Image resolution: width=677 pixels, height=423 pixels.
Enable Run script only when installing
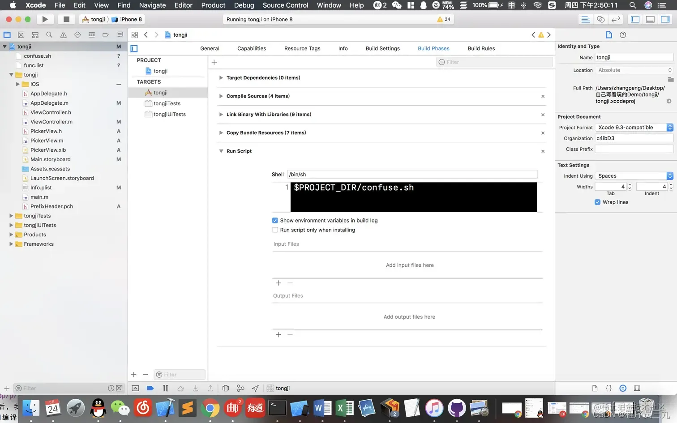275,230
